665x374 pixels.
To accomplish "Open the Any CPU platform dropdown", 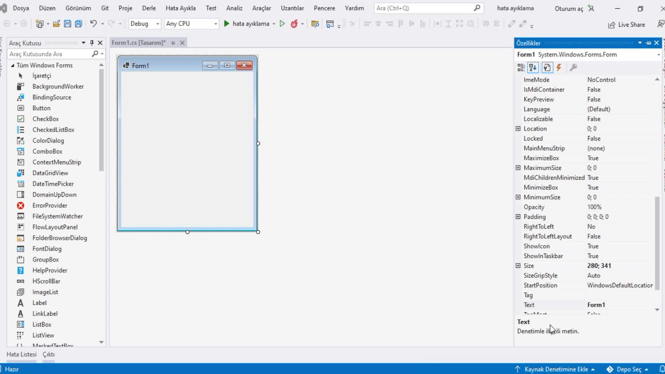I will click(x=215, y=24).
